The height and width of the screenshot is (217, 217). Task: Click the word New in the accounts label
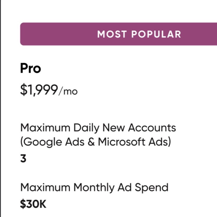(113, 128)
